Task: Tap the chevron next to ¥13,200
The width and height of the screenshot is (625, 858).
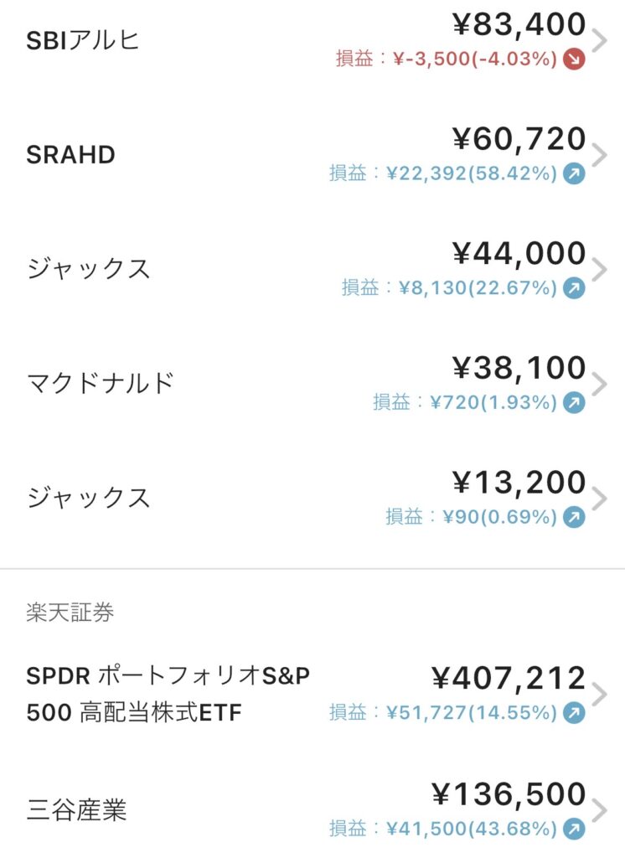Action: click(598, 498)
